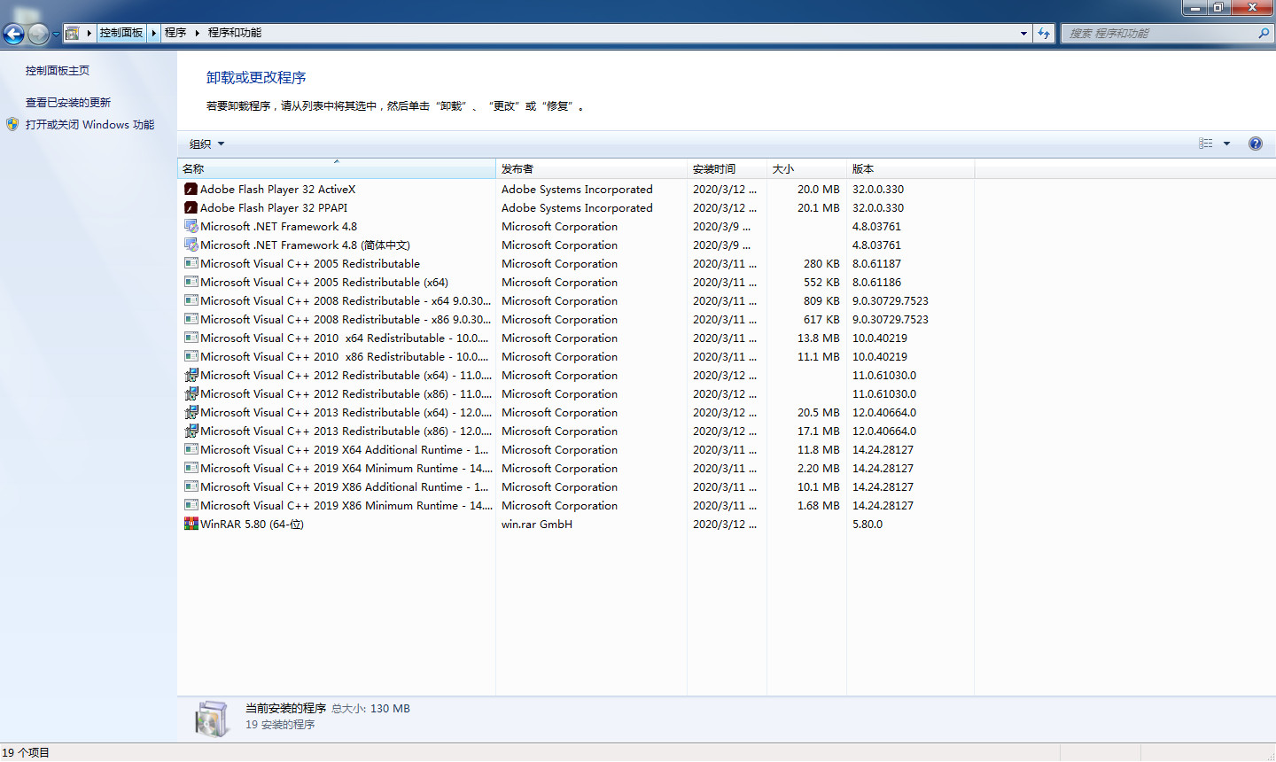Click Visual C++ 2012 (x64) entry icon
The image size is (1276, 762).
(191, 375)
